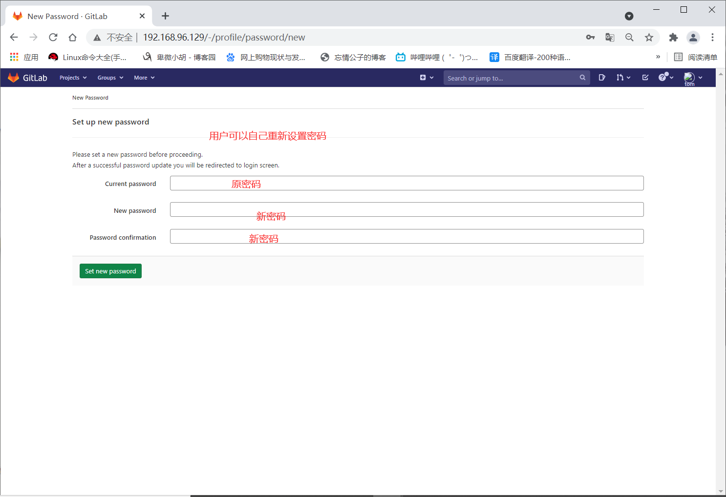Open the create new plus menu
The width and height of the screenshot is (726, 497).
pyautogui.click(x=427, y=78)
